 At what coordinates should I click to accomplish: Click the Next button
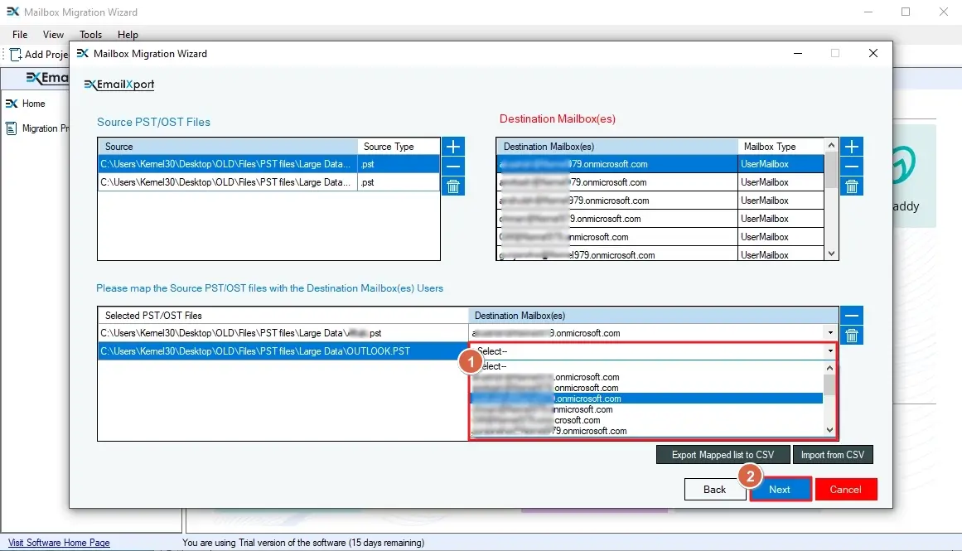(780, 489)
